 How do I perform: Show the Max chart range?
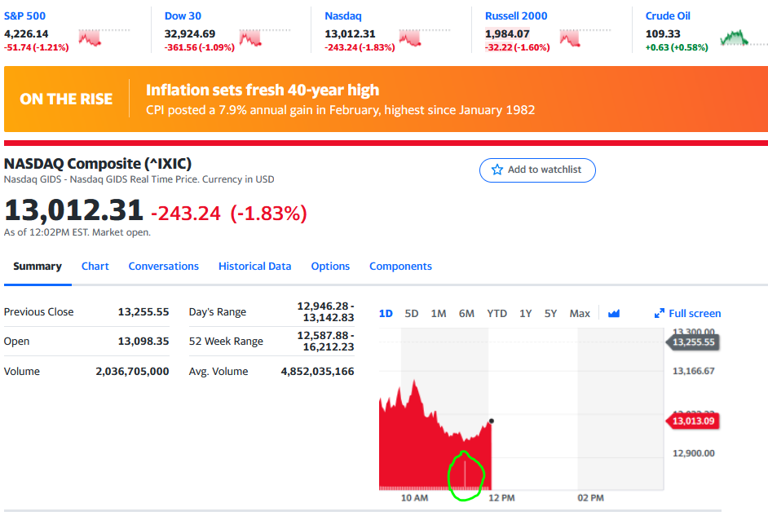pos(580,313)
